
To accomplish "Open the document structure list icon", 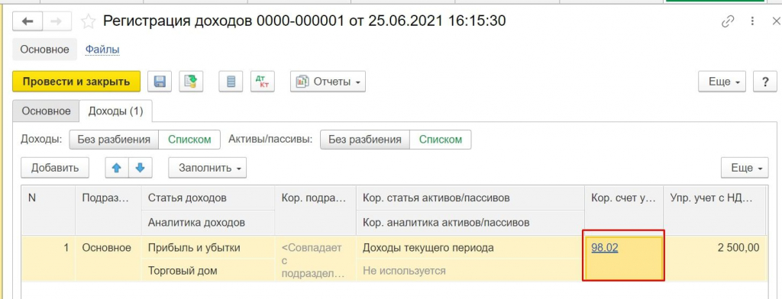I will coord(231,82).
